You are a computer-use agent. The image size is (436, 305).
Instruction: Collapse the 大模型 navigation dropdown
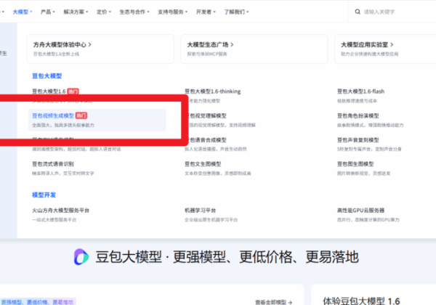[x=23, y=12]
